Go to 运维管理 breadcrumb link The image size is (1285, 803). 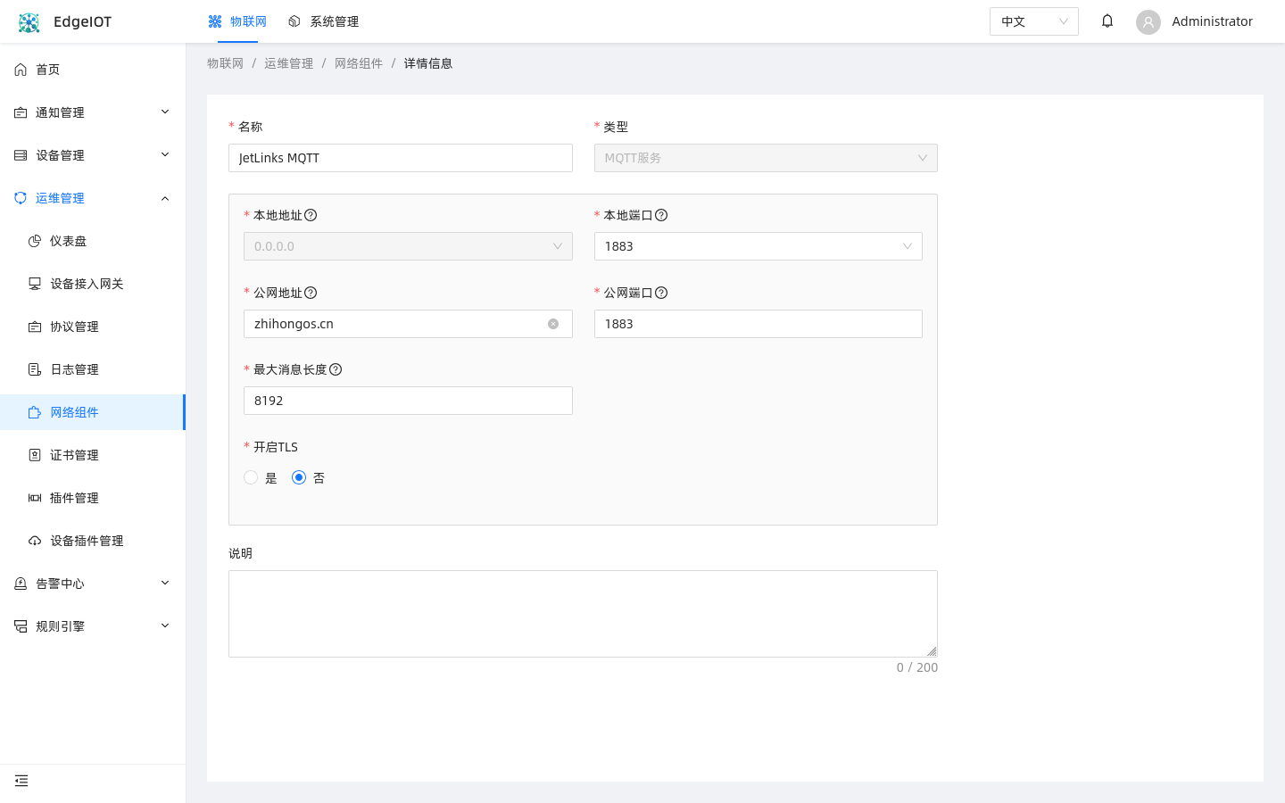pos(288,63)
